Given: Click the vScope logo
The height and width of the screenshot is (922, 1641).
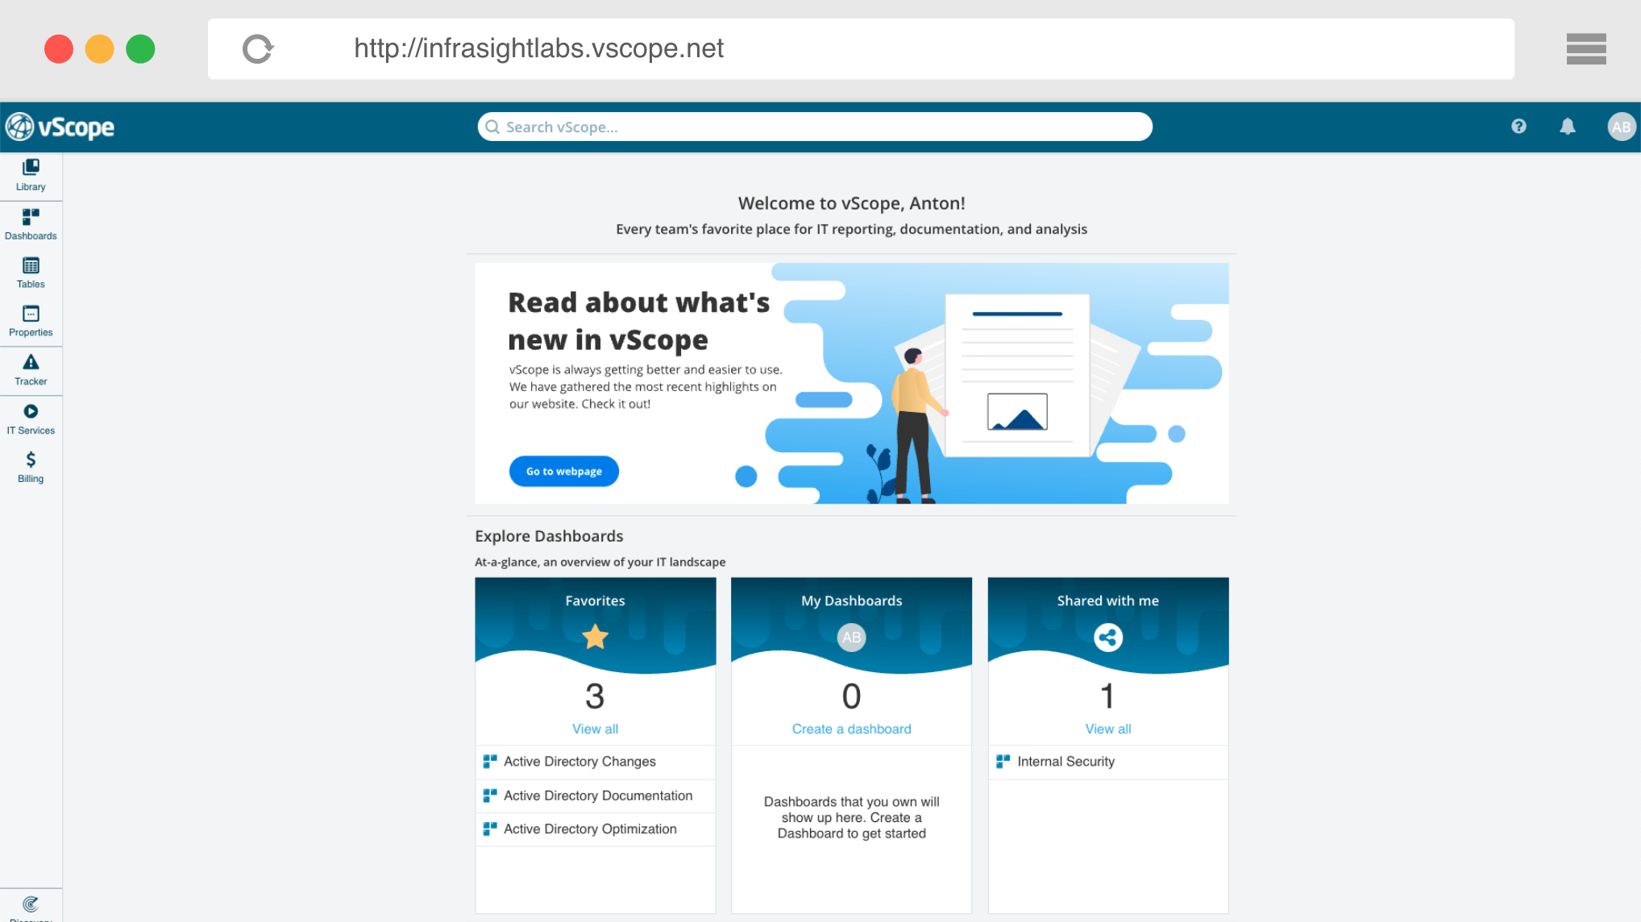Looking at the screenshot, I should pos(60,127).
